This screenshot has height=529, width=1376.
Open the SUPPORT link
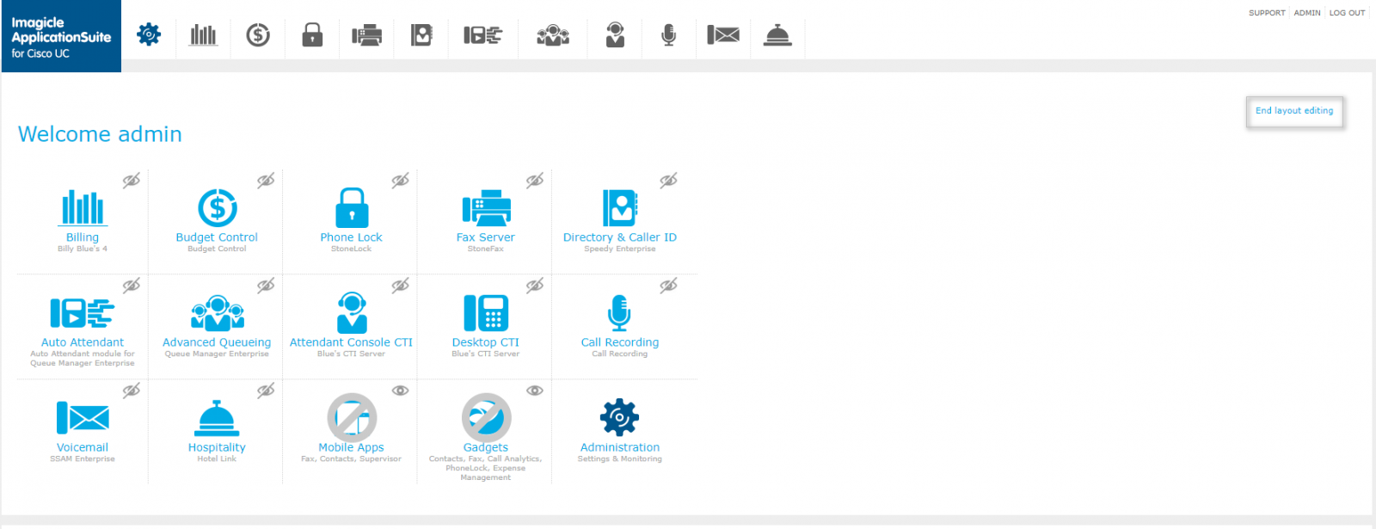[x=1267, y=13]
